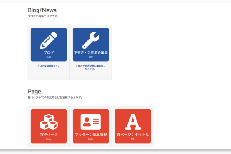Image resolution: width=231 pixels, height=154 pixels.
Task: Click the small Title caption on red tile
Action: tap(133, 139)
